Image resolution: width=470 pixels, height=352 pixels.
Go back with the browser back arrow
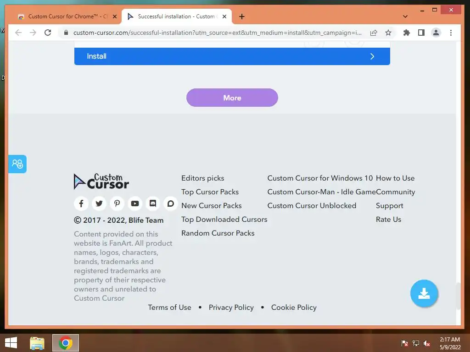pyautogui.click(x=18, y=33)
